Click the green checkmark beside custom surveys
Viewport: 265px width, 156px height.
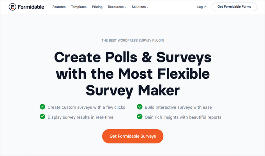(42, 107)
